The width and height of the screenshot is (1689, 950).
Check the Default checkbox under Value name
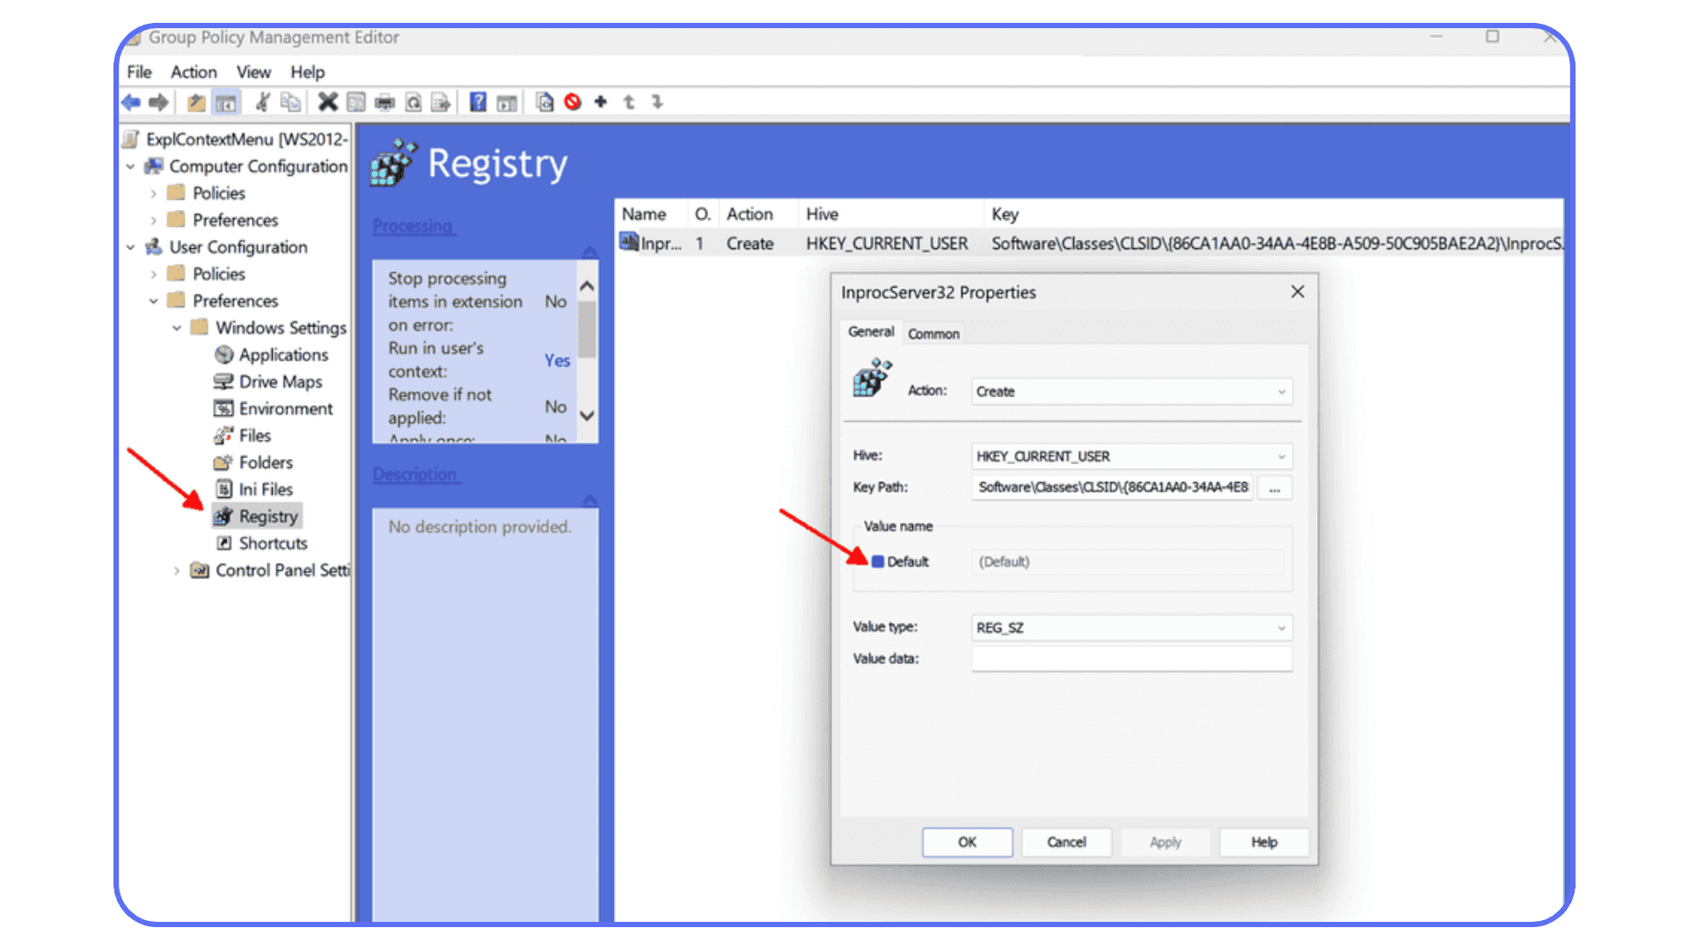coord(878,561)
